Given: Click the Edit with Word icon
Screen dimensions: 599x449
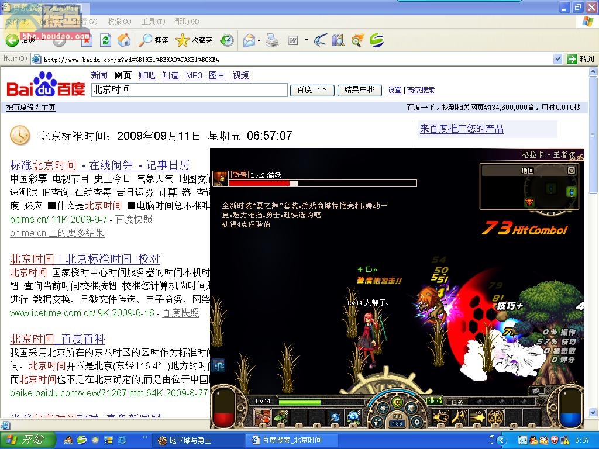Looking at the screenshot, I should tap(294, 40).
